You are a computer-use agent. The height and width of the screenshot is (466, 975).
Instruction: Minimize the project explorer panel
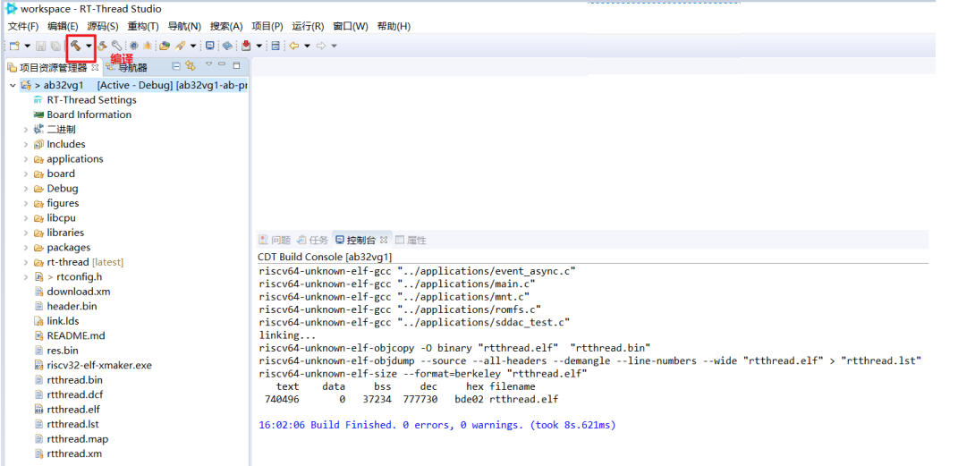click(221, 64)
